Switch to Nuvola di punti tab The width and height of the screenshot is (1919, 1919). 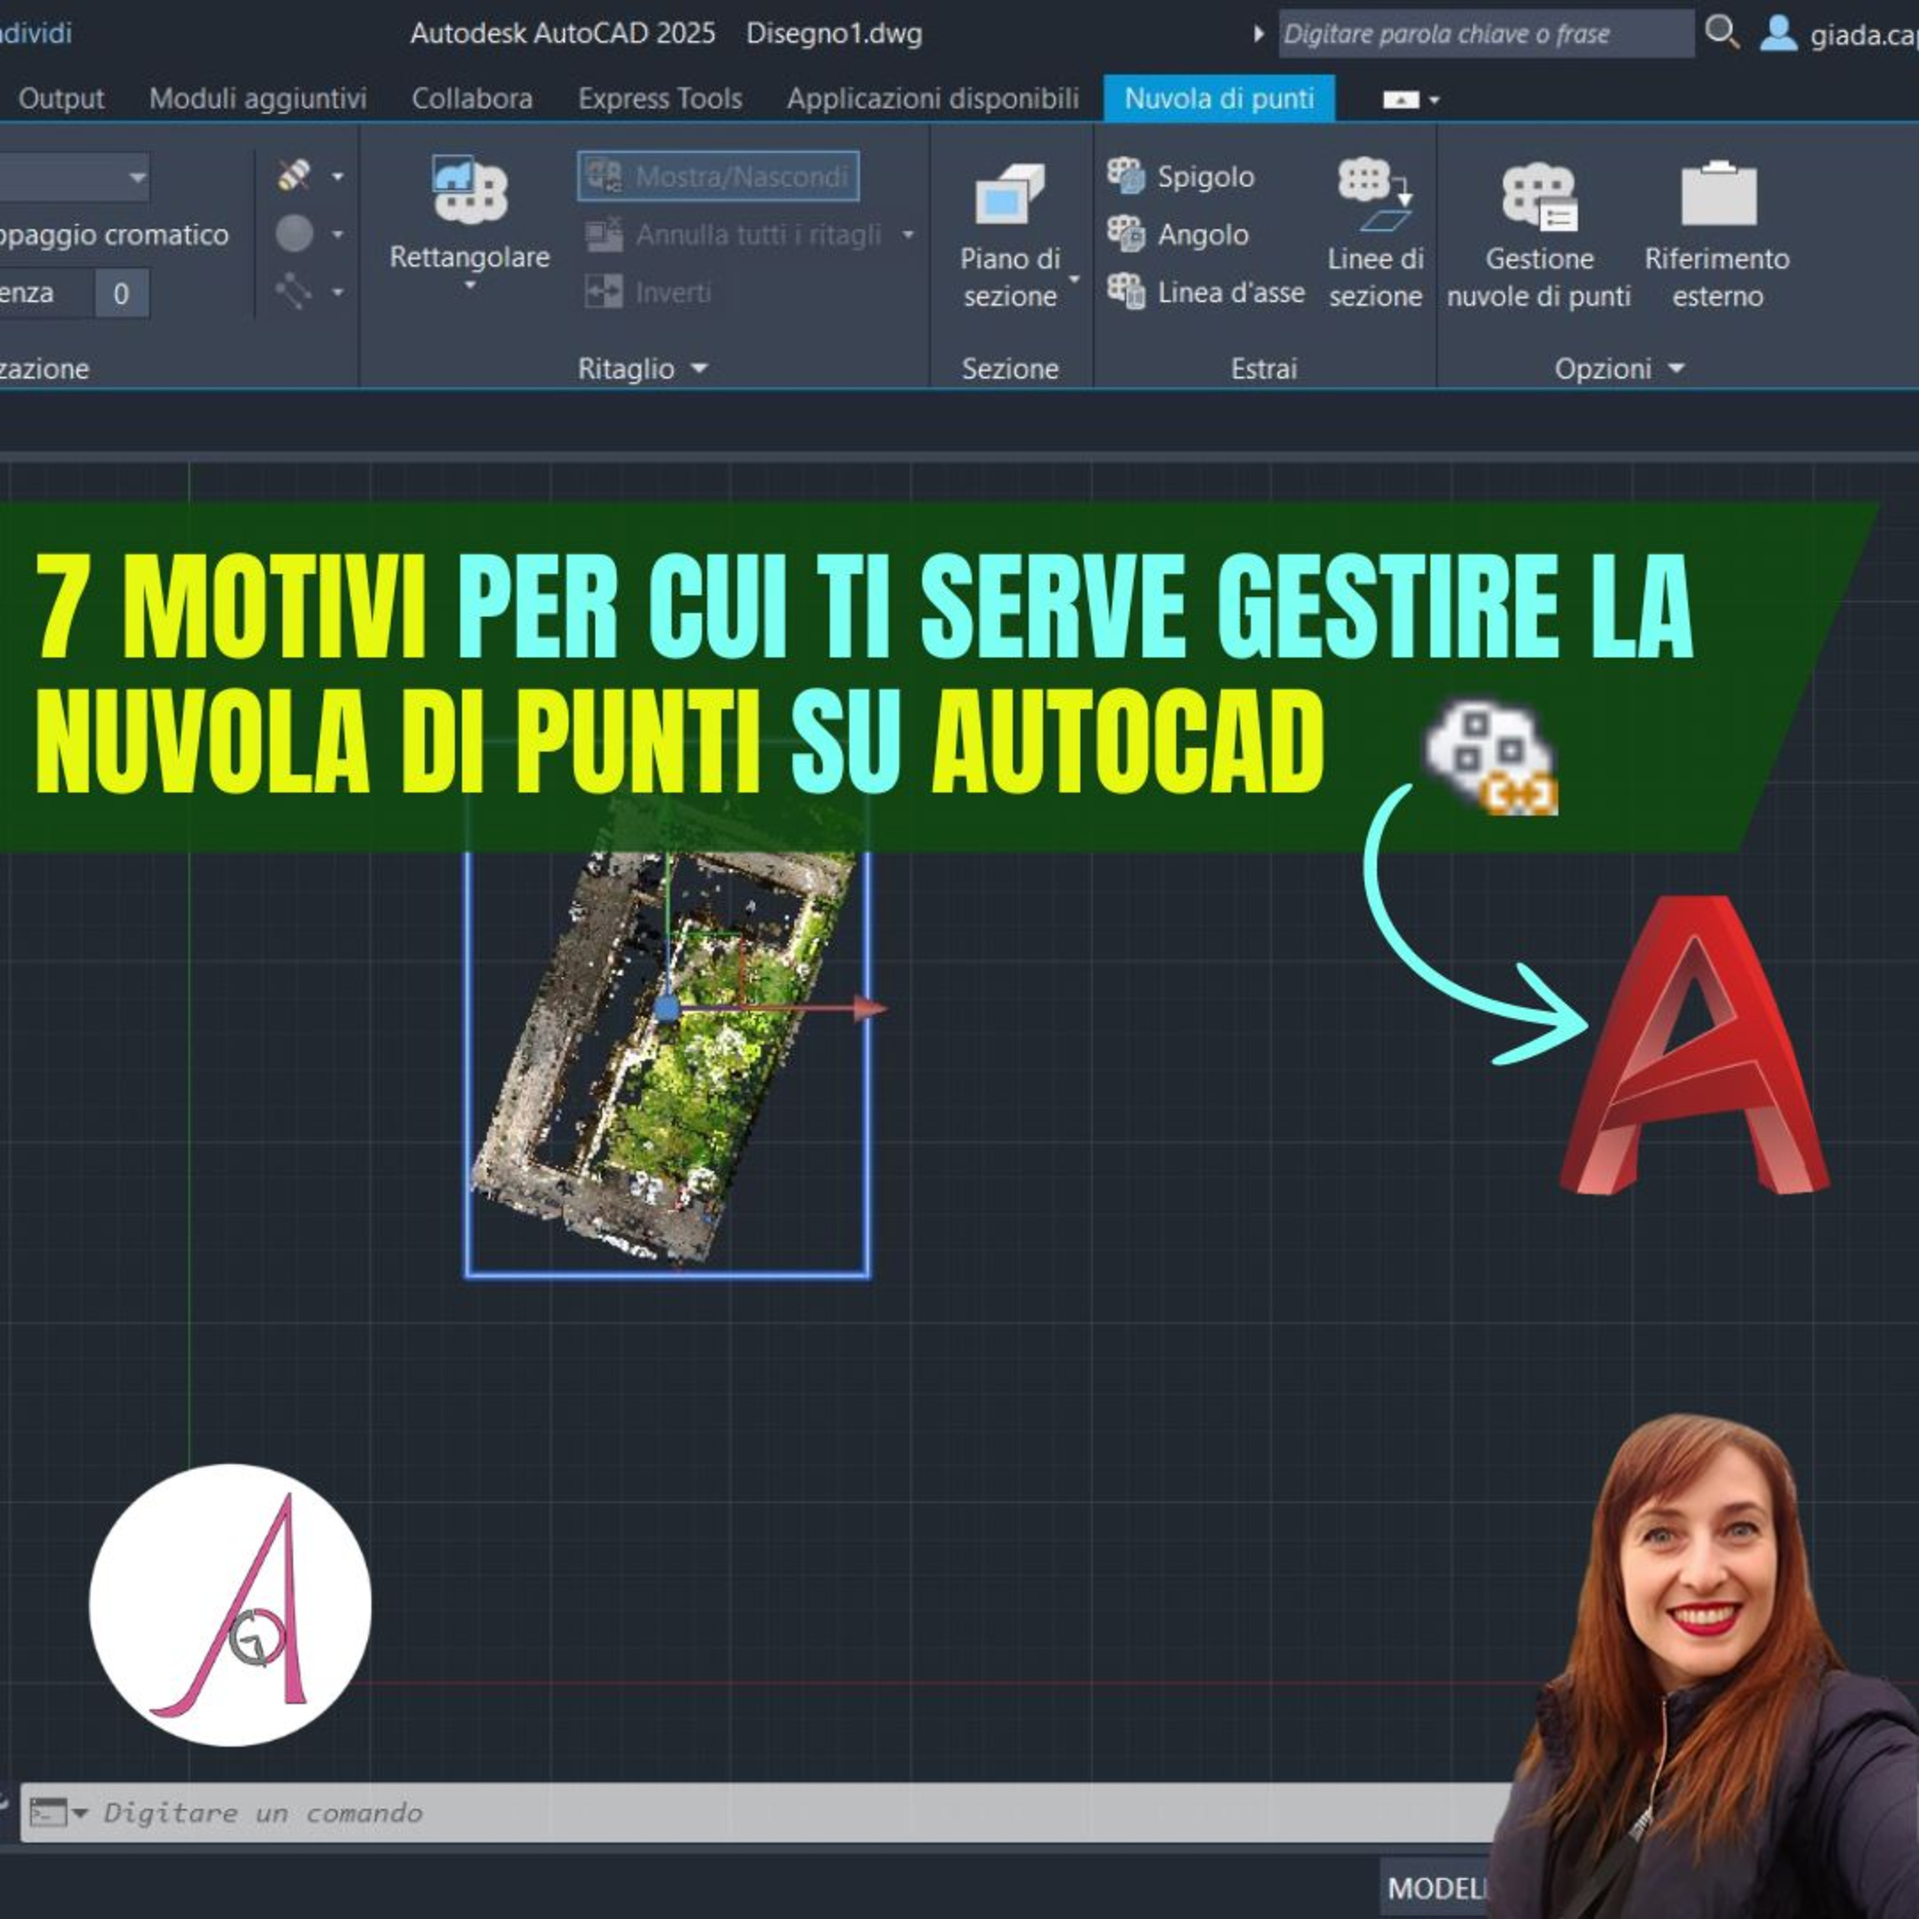click(1219, 99)
